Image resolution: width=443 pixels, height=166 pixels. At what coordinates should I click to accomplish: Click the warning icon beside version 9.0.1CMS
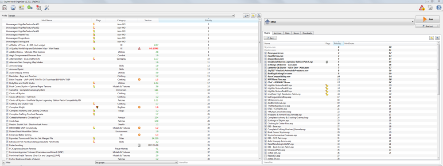coord(139,49)
